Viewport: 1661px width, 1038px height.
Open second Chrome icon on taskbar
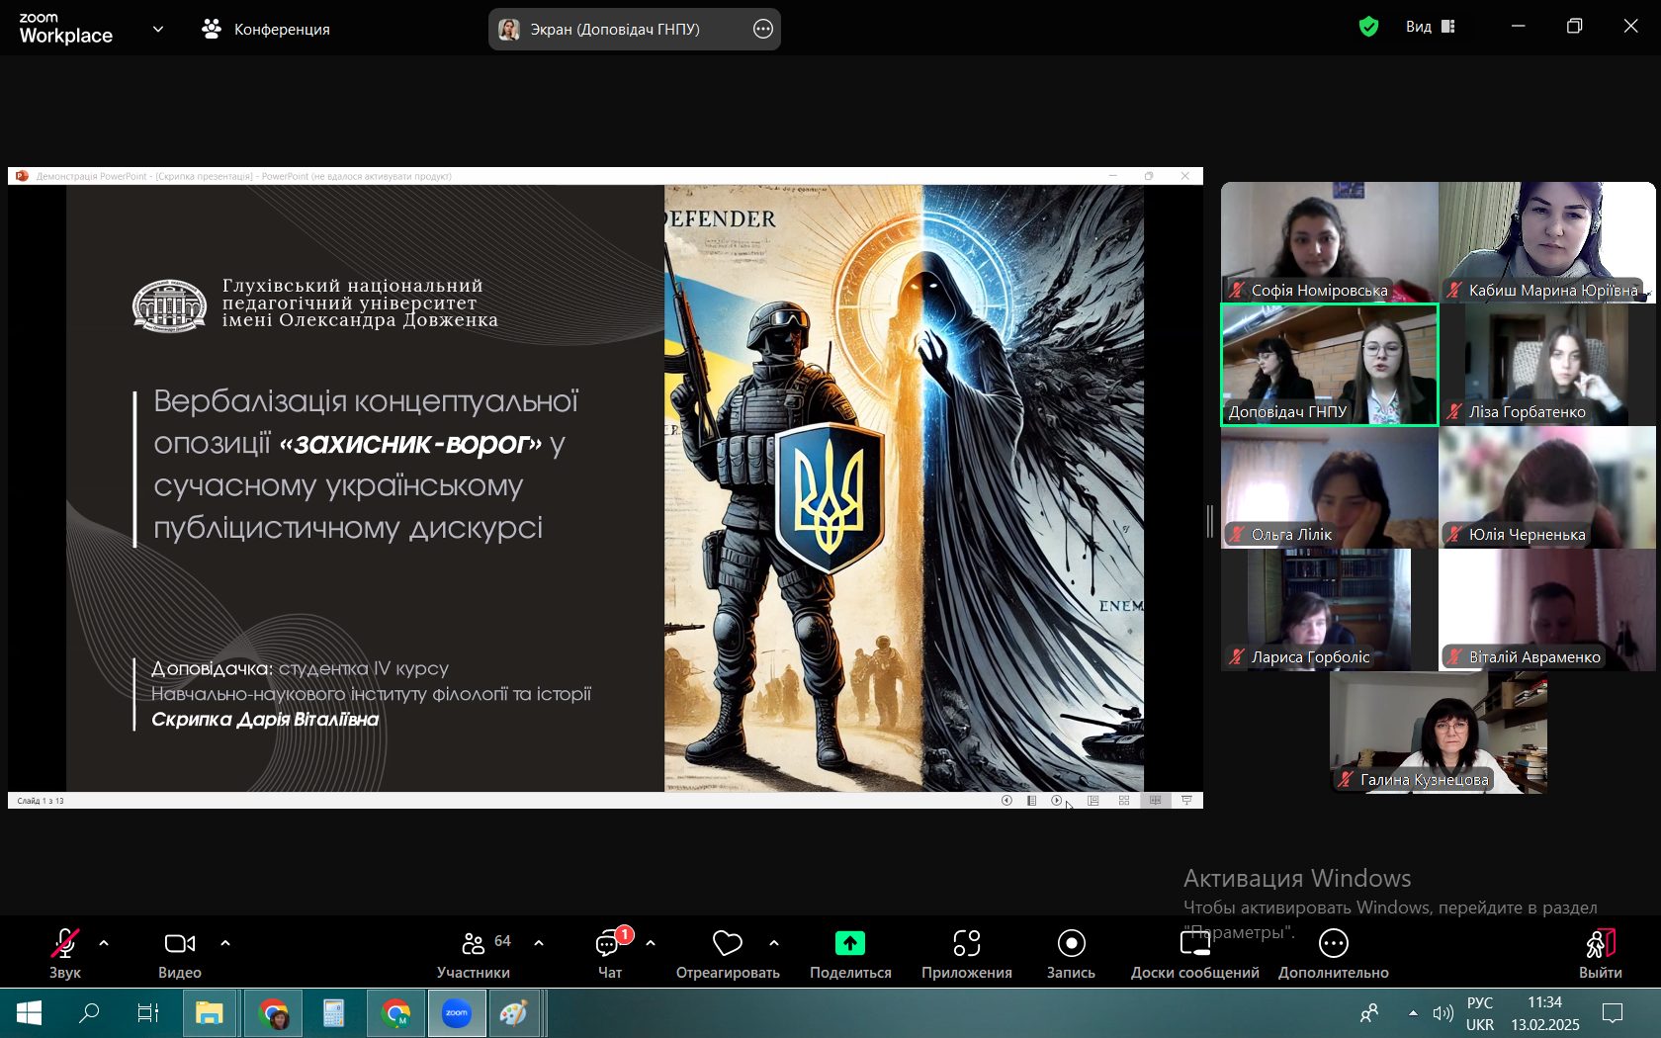click(x=395, y=1013)
